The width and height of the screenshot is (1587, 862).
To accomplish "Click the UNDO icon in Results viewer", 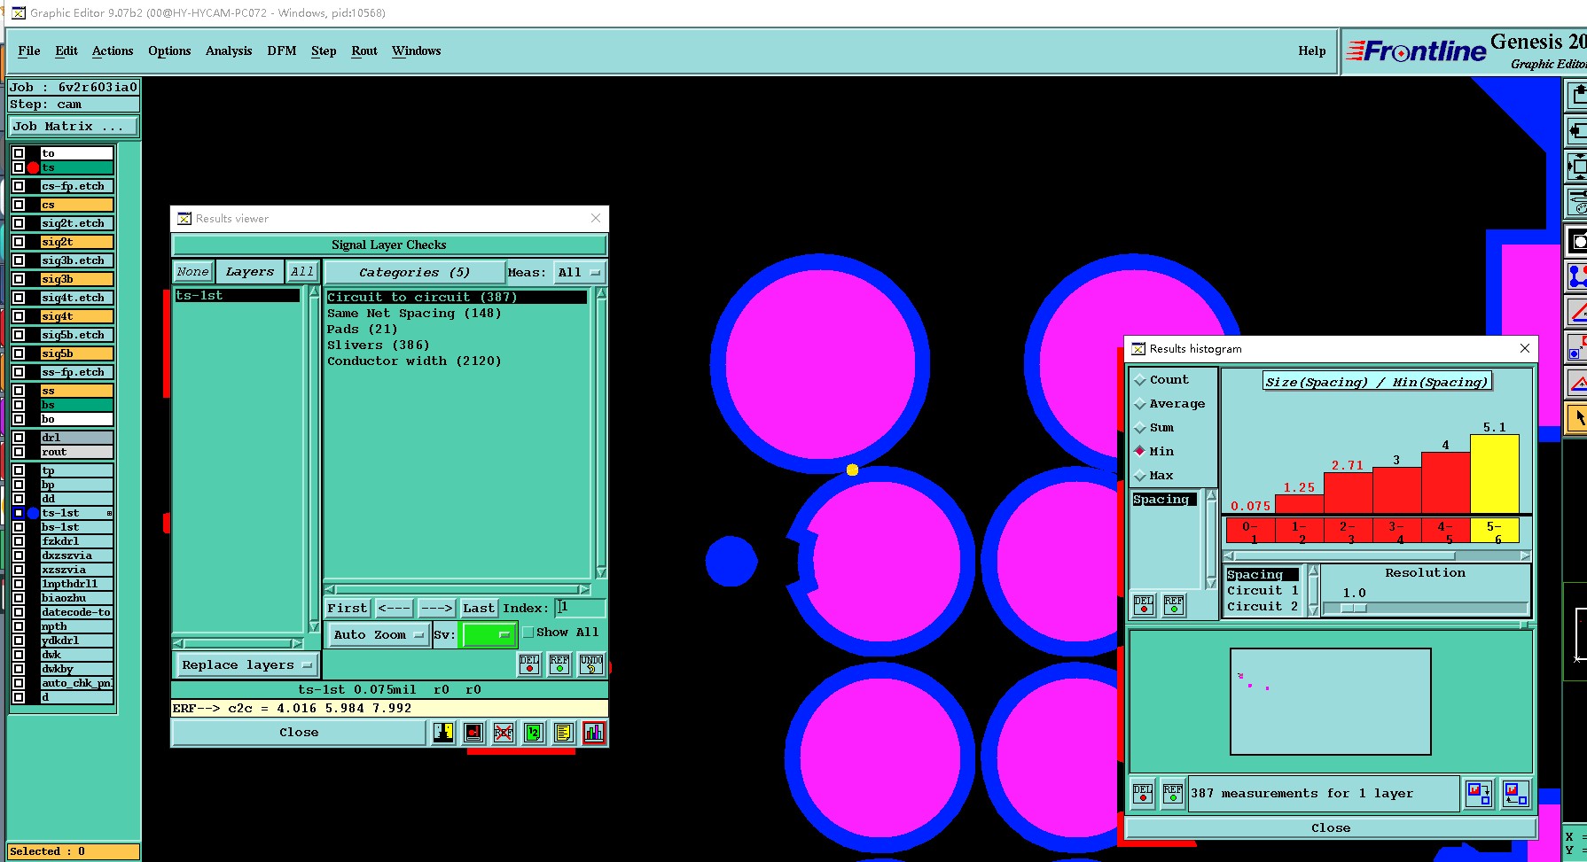I will [591, 664].
